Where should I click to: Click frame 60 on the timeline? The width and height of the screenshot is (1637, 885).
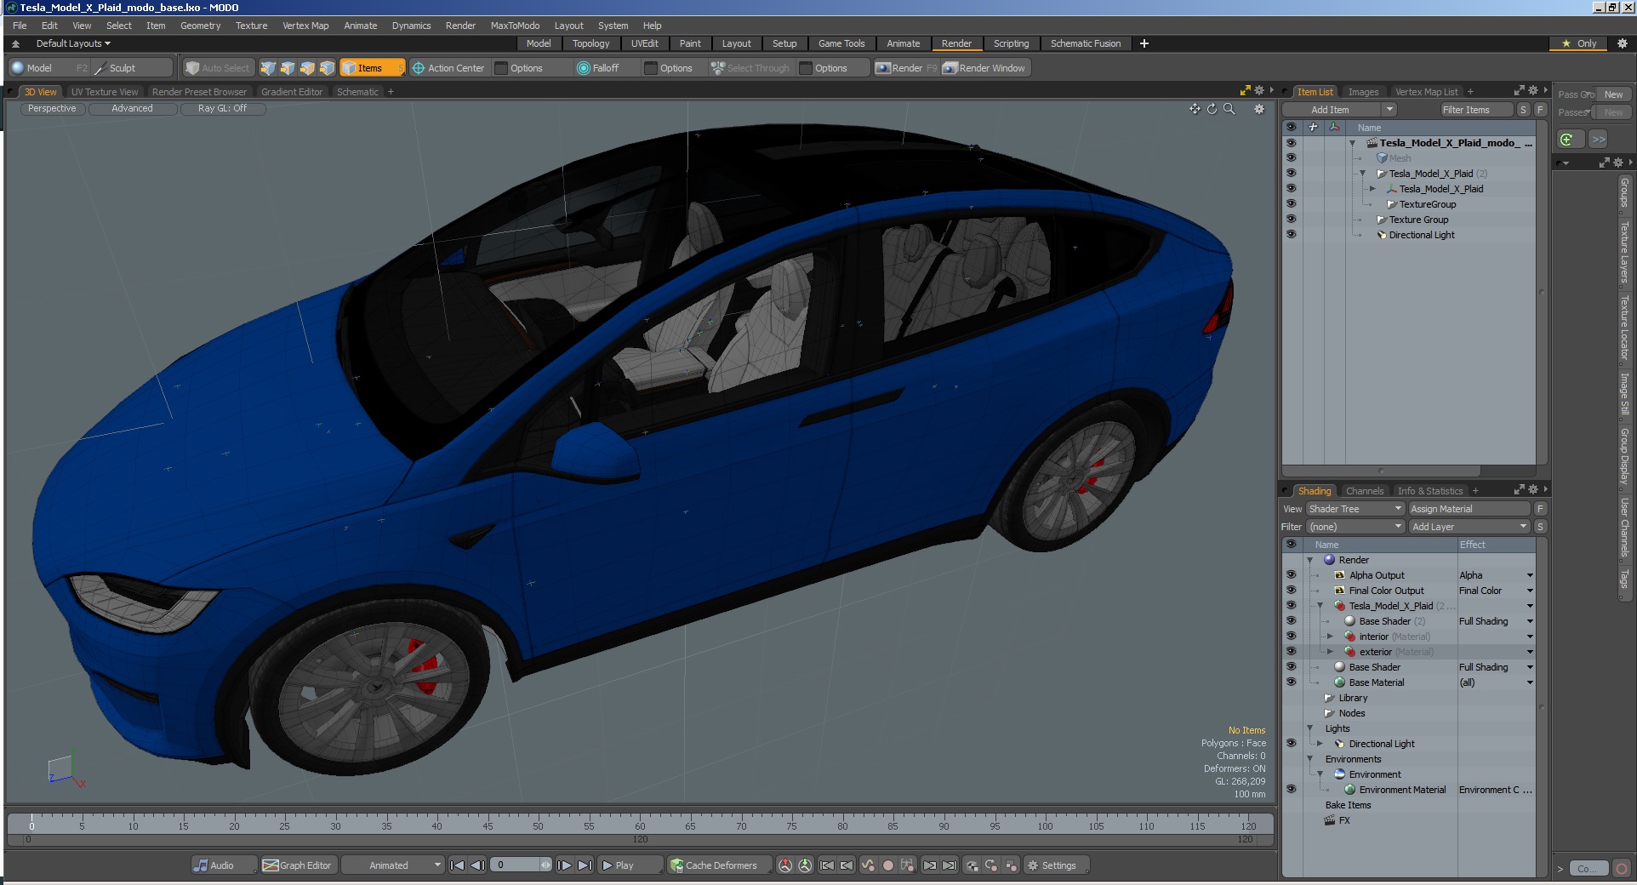point(640,825)
